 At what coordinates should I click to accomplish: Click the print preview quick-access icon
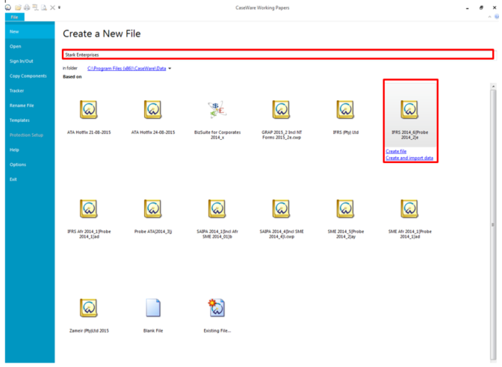tap(44, 7)
